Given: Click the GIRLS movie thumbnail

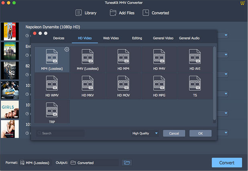Looking at the screenshot, I should (x=10, y=110).
